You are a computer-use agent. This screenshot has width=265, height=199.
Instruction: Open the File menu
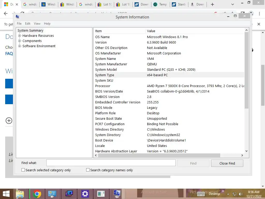[19, 24]
